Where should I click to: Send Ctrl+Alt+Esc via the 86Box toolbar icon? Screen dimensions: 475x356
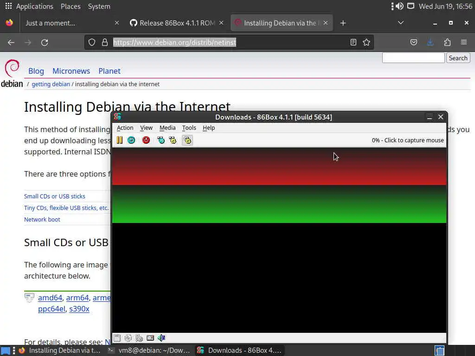coord(173,140)
